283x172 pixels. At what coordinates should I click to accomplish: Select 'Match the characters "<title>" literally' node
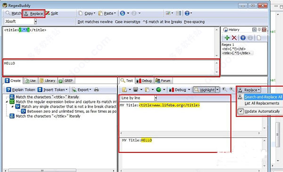click(47, 97)
